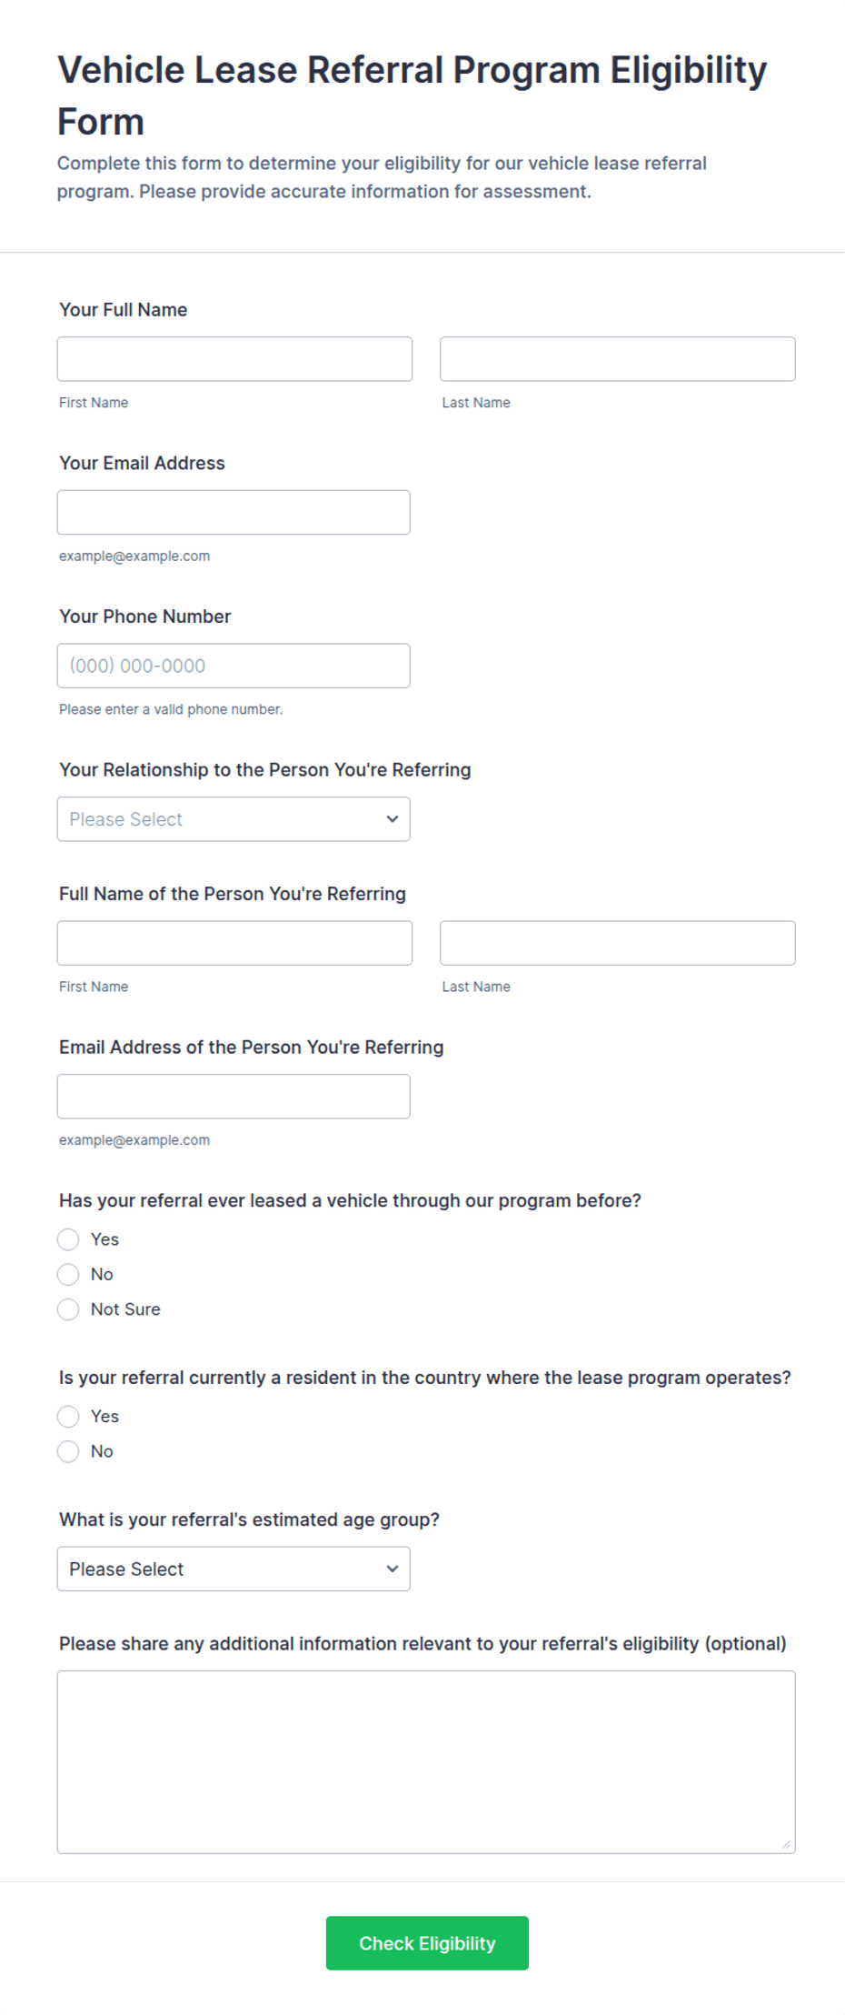Image resolution: width=845 pixels, height=2015 pixels.
Task: Click the Not Sure option label
Action: point(125,1309)
